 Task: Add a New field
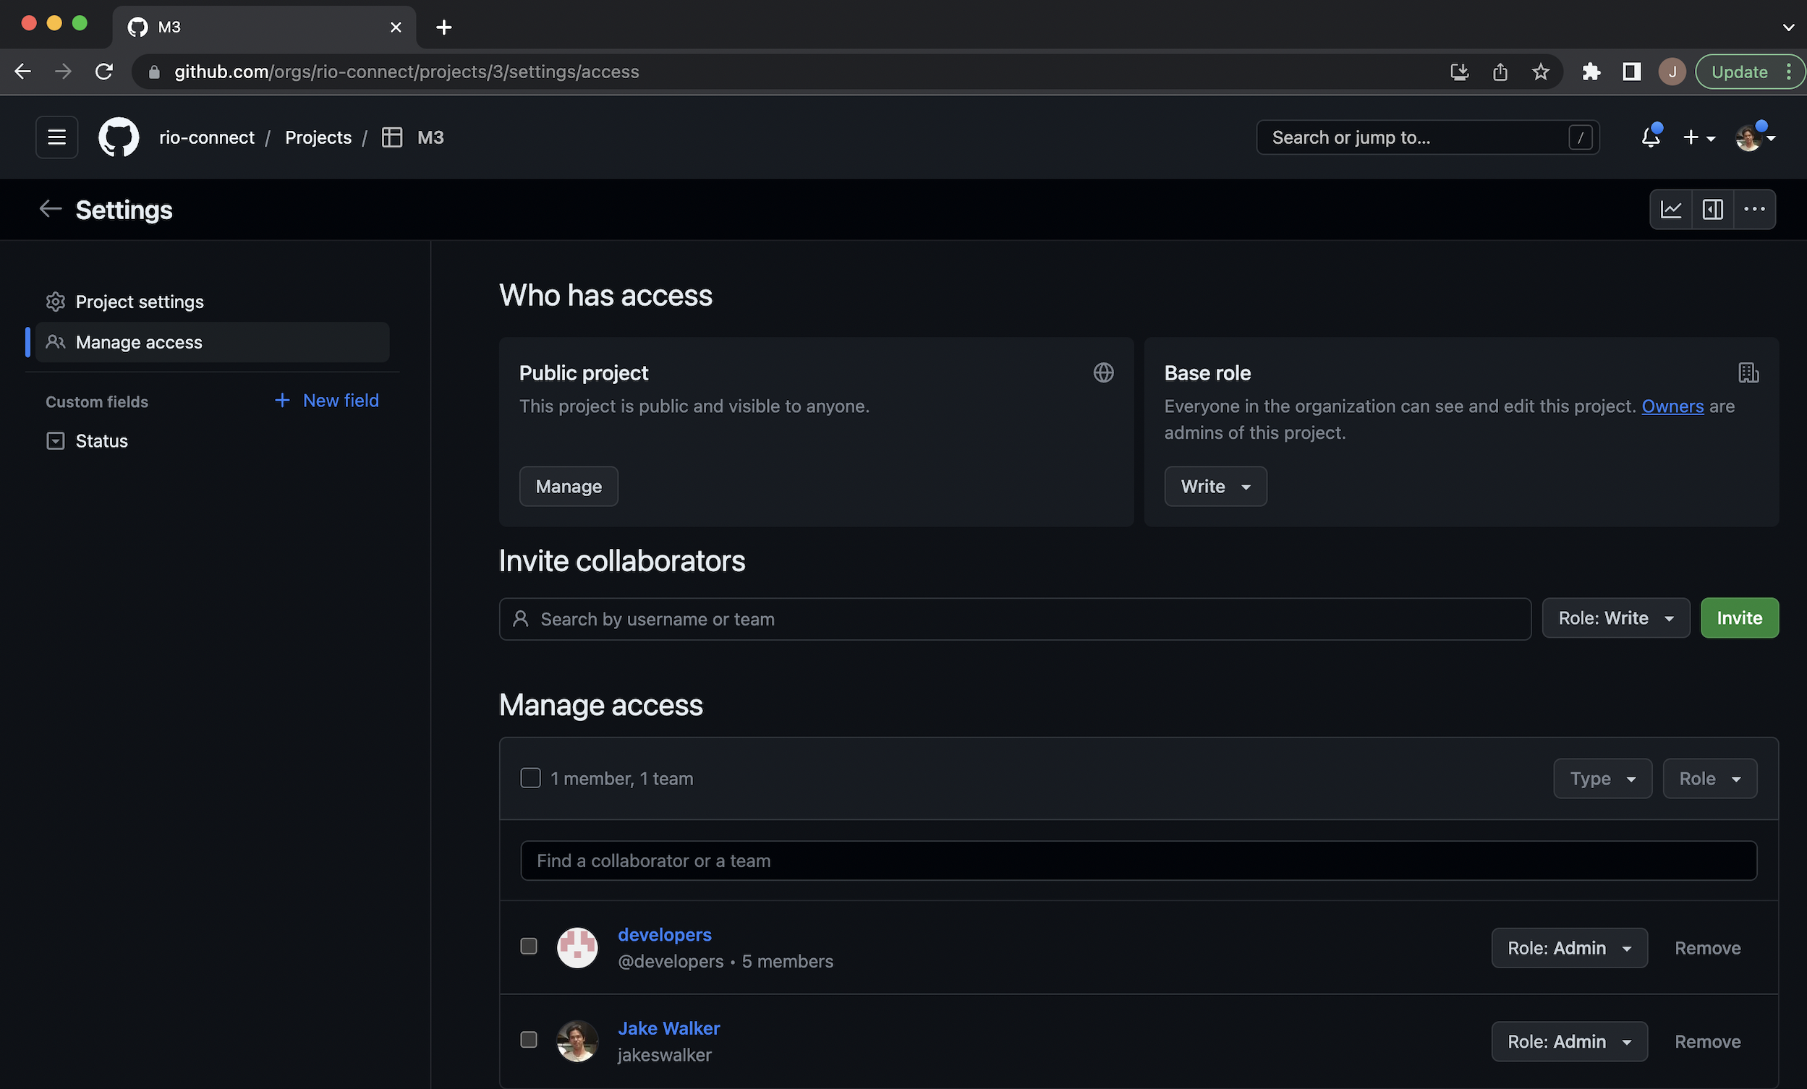327,400
